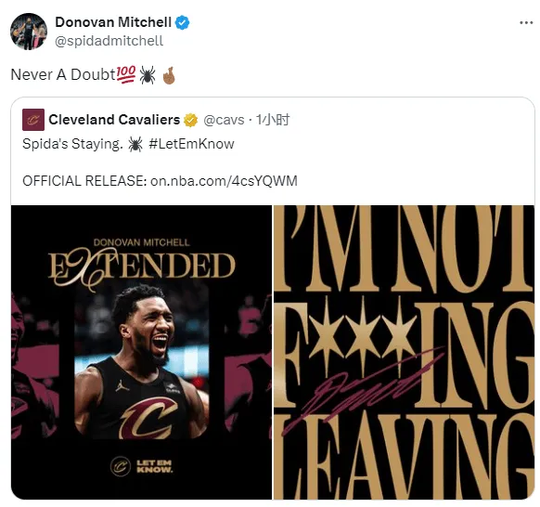Screen dimensions: 540x507
Task: Click the Donovan Mitchell display name
Action: [x=113, y=22]
